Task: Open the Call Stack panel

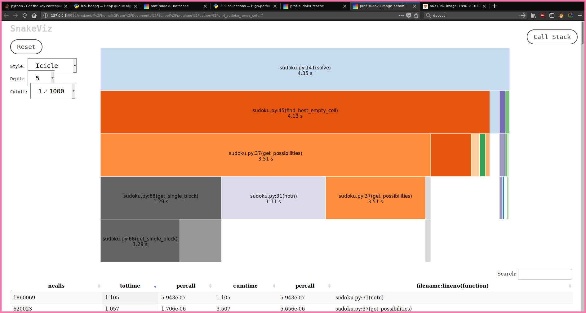Action: pyautogui.click(x=552, y=37)
